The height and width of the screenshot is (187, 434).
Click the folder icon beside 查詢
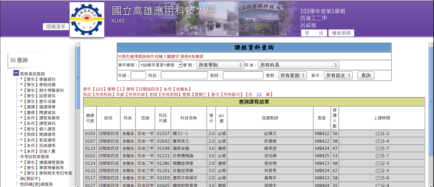click(13, 60)
